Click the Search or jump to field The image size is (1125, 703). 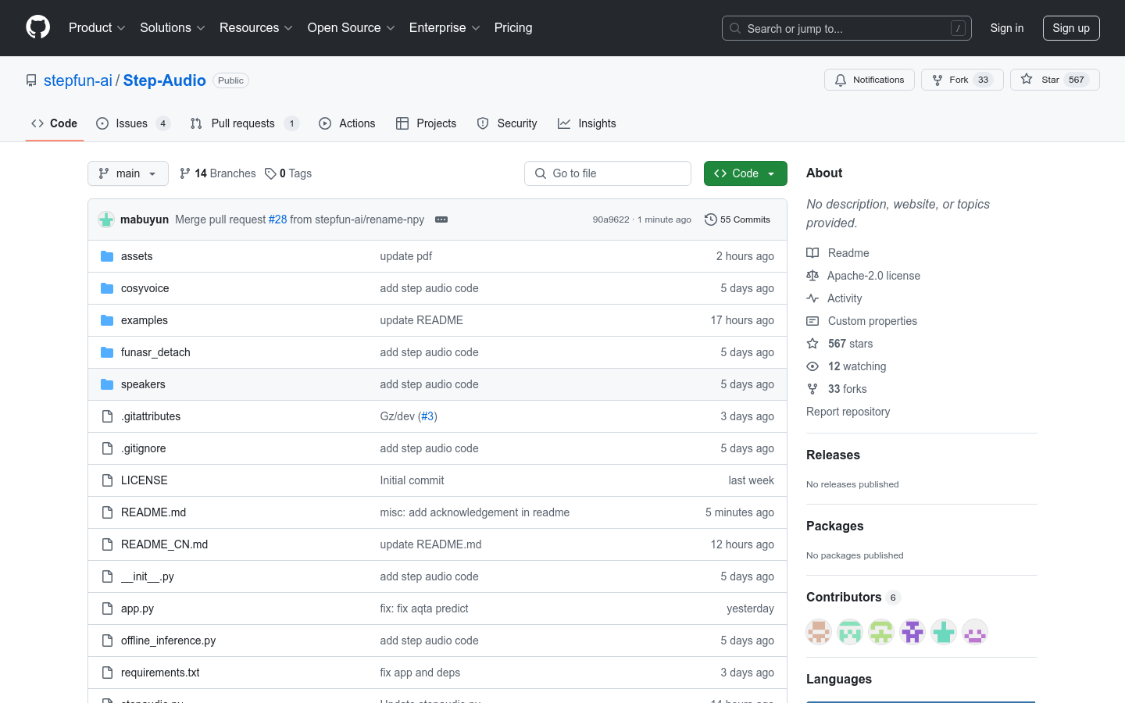point(847,28)
